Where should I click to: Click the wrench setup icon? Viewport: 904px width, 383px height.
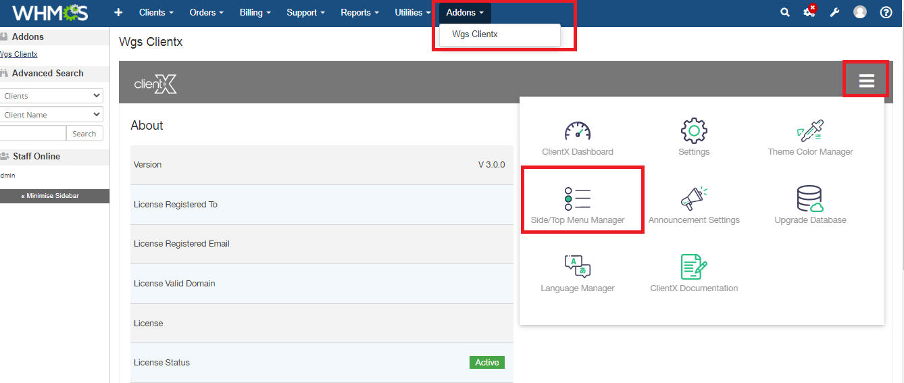pyautogui.click(x=834, y=12)
